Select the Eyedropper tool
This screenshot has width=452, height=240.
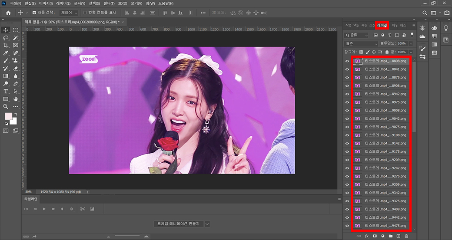point(6,53)
